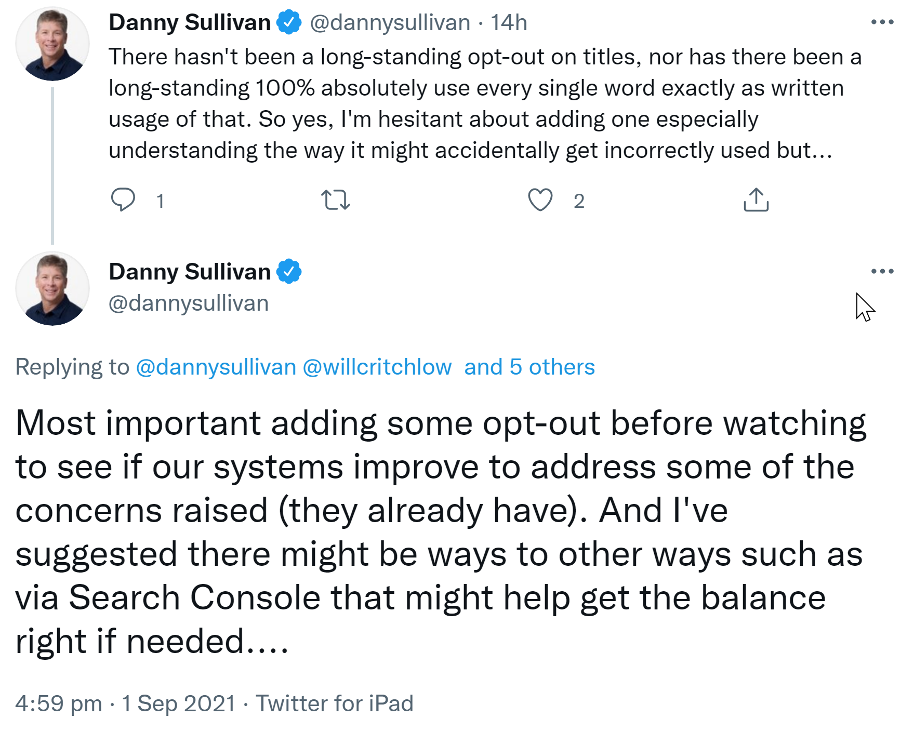This screenshot has height=731, width=914.
Task: Open the more options menu on the second tweet
Action: coord(882,271)
